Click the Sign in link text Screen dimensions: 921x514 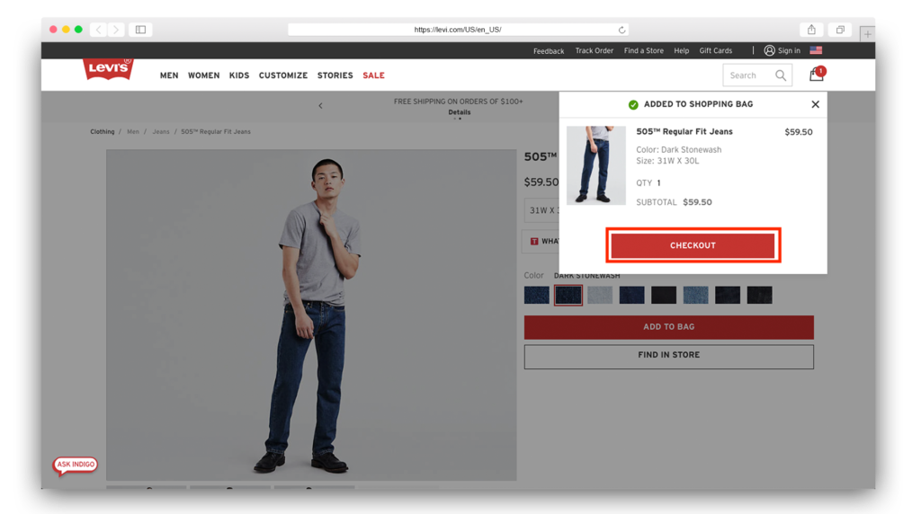tap(789, 50)
